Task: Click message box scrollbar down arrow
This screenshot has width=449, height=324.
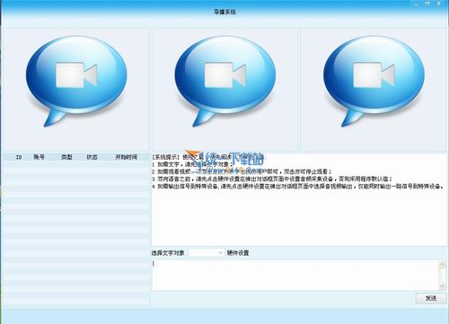Action: [442, 286]
